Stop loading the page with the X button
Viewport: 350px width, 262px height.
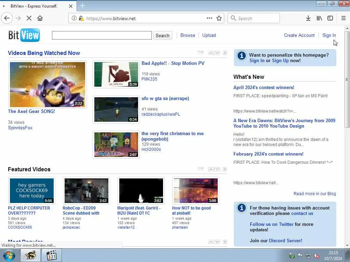coord(29,18)
